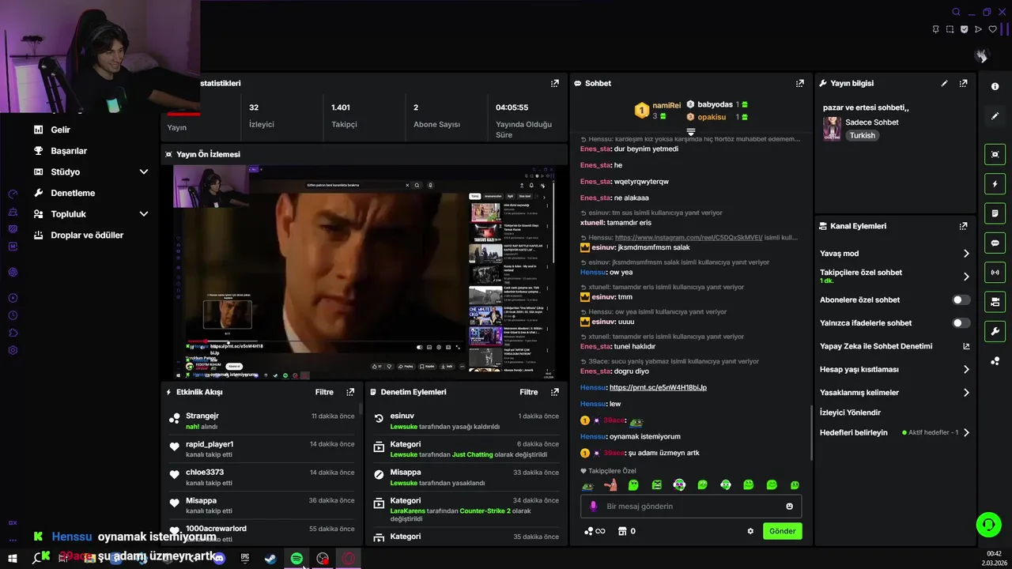Open the Yavaş mod options arrow
The height and width of the screenshot is (569, 1012).
click(966, 254)
